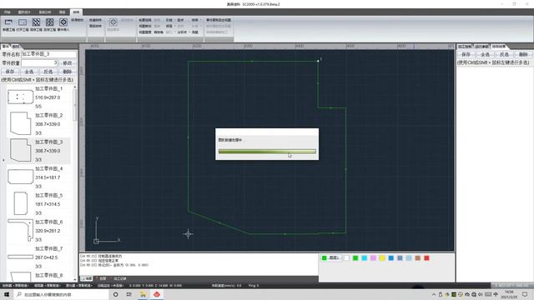Screen dimensions: 534x300
Task: Click 反选 in the left parts panel
Action: (48, 72)
